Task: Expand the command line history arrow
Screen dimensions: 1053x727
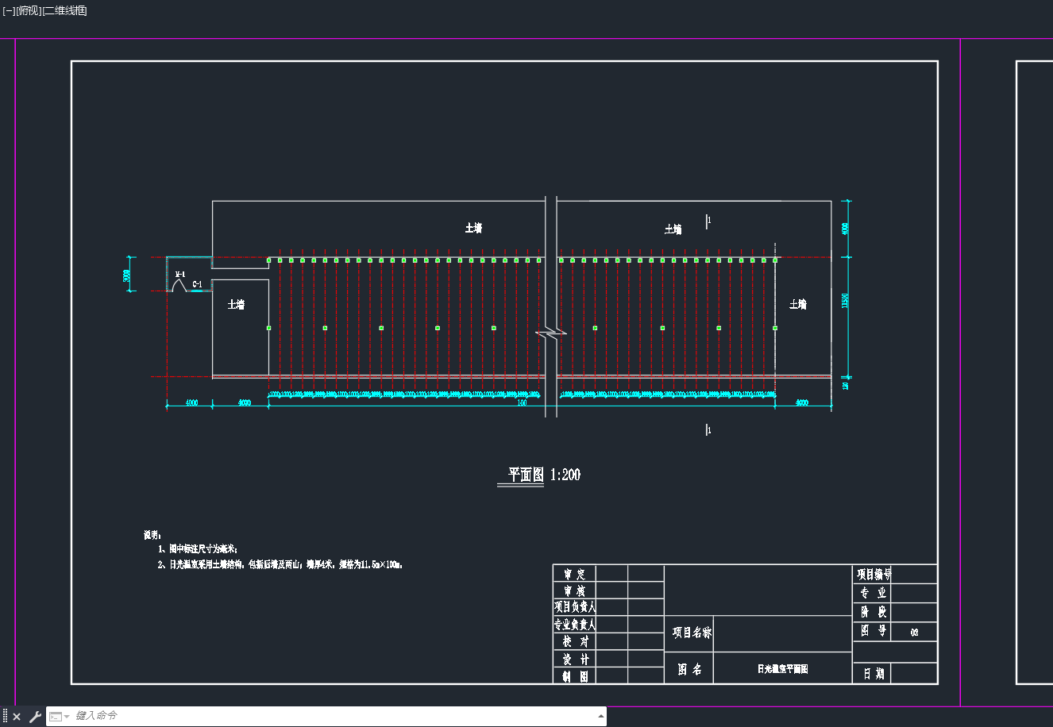Action: pyautogui.click(x=601, y=716)
